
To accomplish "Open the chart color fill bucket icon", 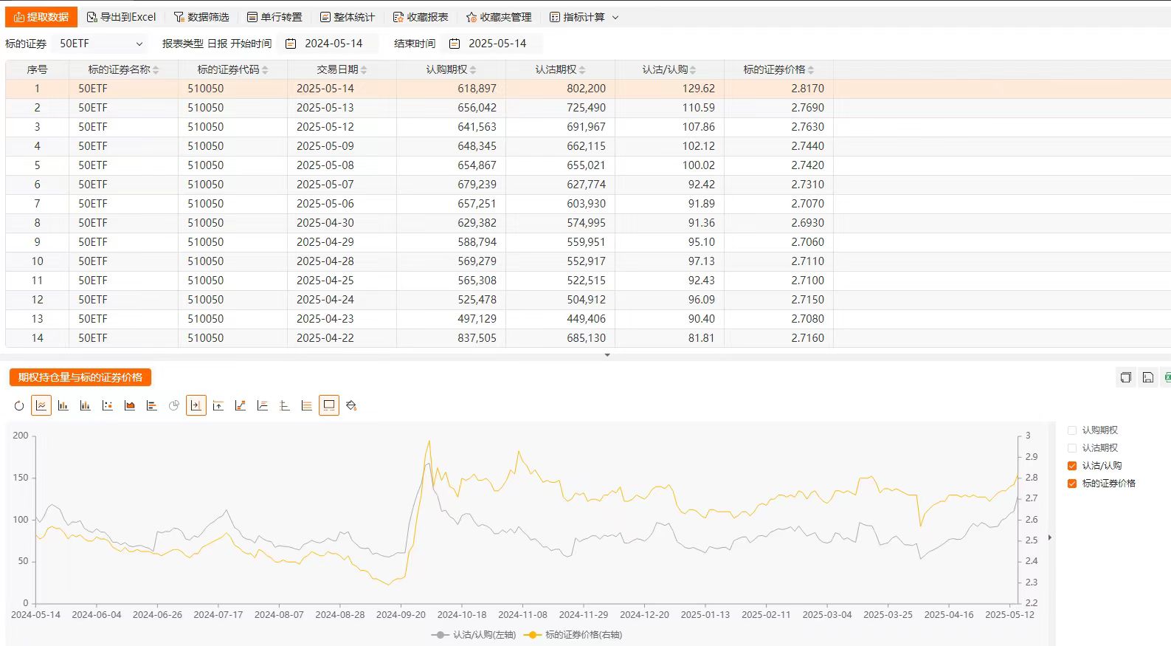I will 351,405.
